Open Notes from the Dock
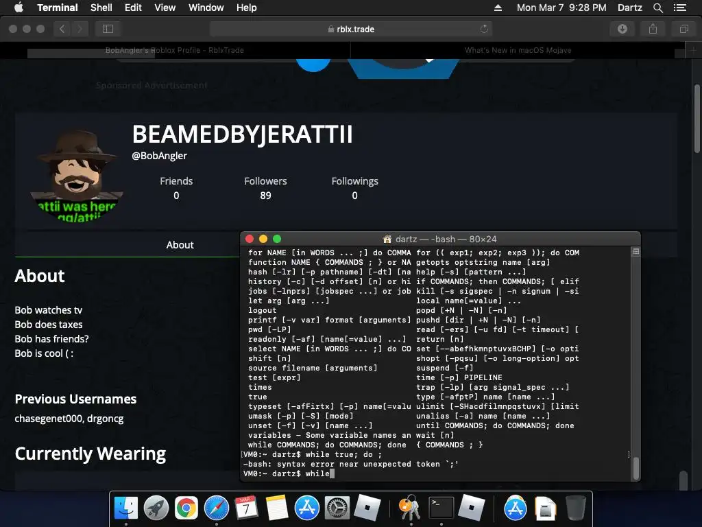The width and height of the screenshot is (702, 527). click(x=277, y=508)
